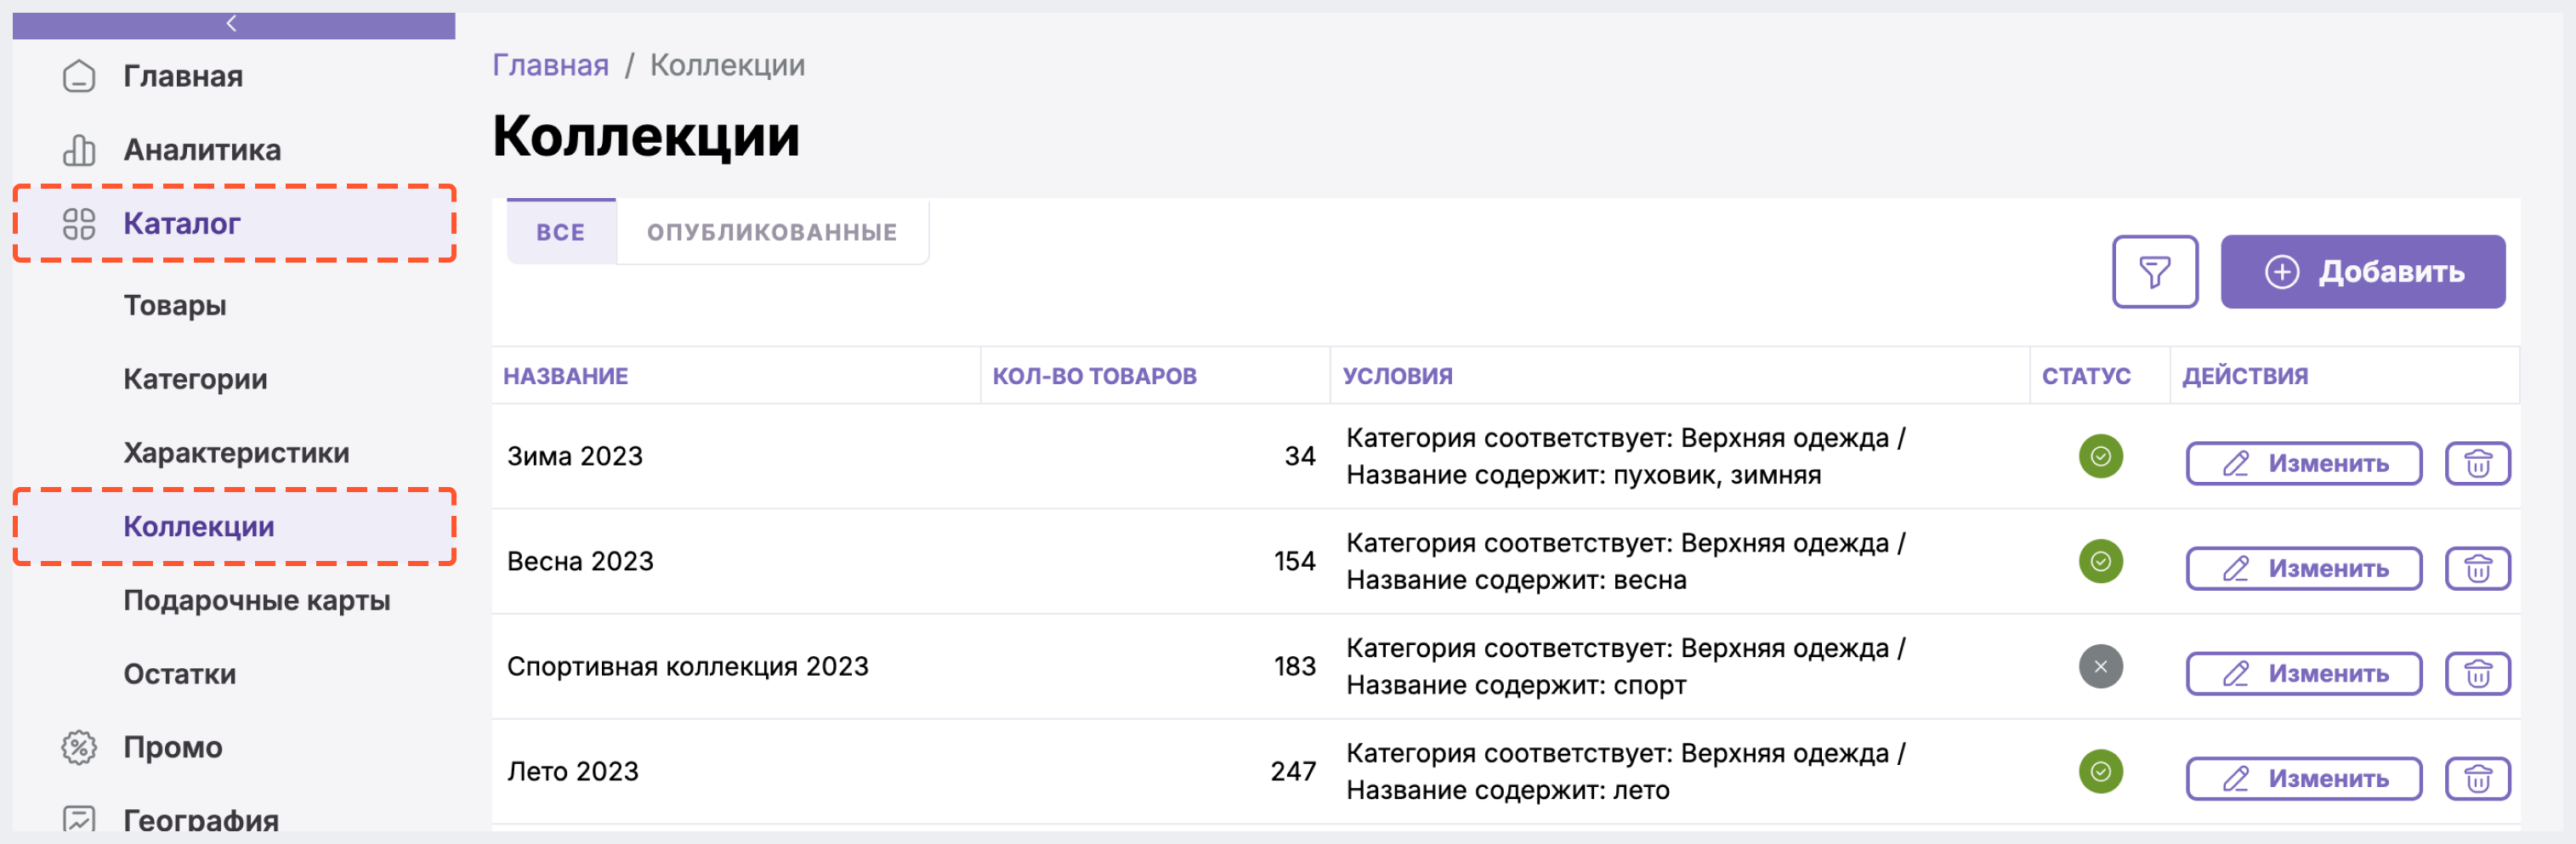The image size is (2576, 844).
Task: Switch to the ВСЕ tab
Action: click(561, 232)
